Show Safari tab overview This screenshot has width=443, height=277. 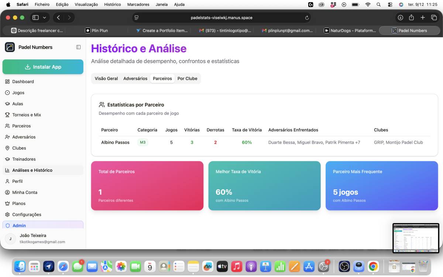tap(434, 18)
